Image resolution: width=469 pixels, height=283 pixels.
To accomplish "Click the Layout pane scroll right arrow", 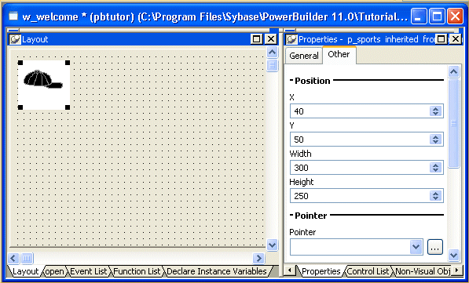I will [x=259, y=258].
